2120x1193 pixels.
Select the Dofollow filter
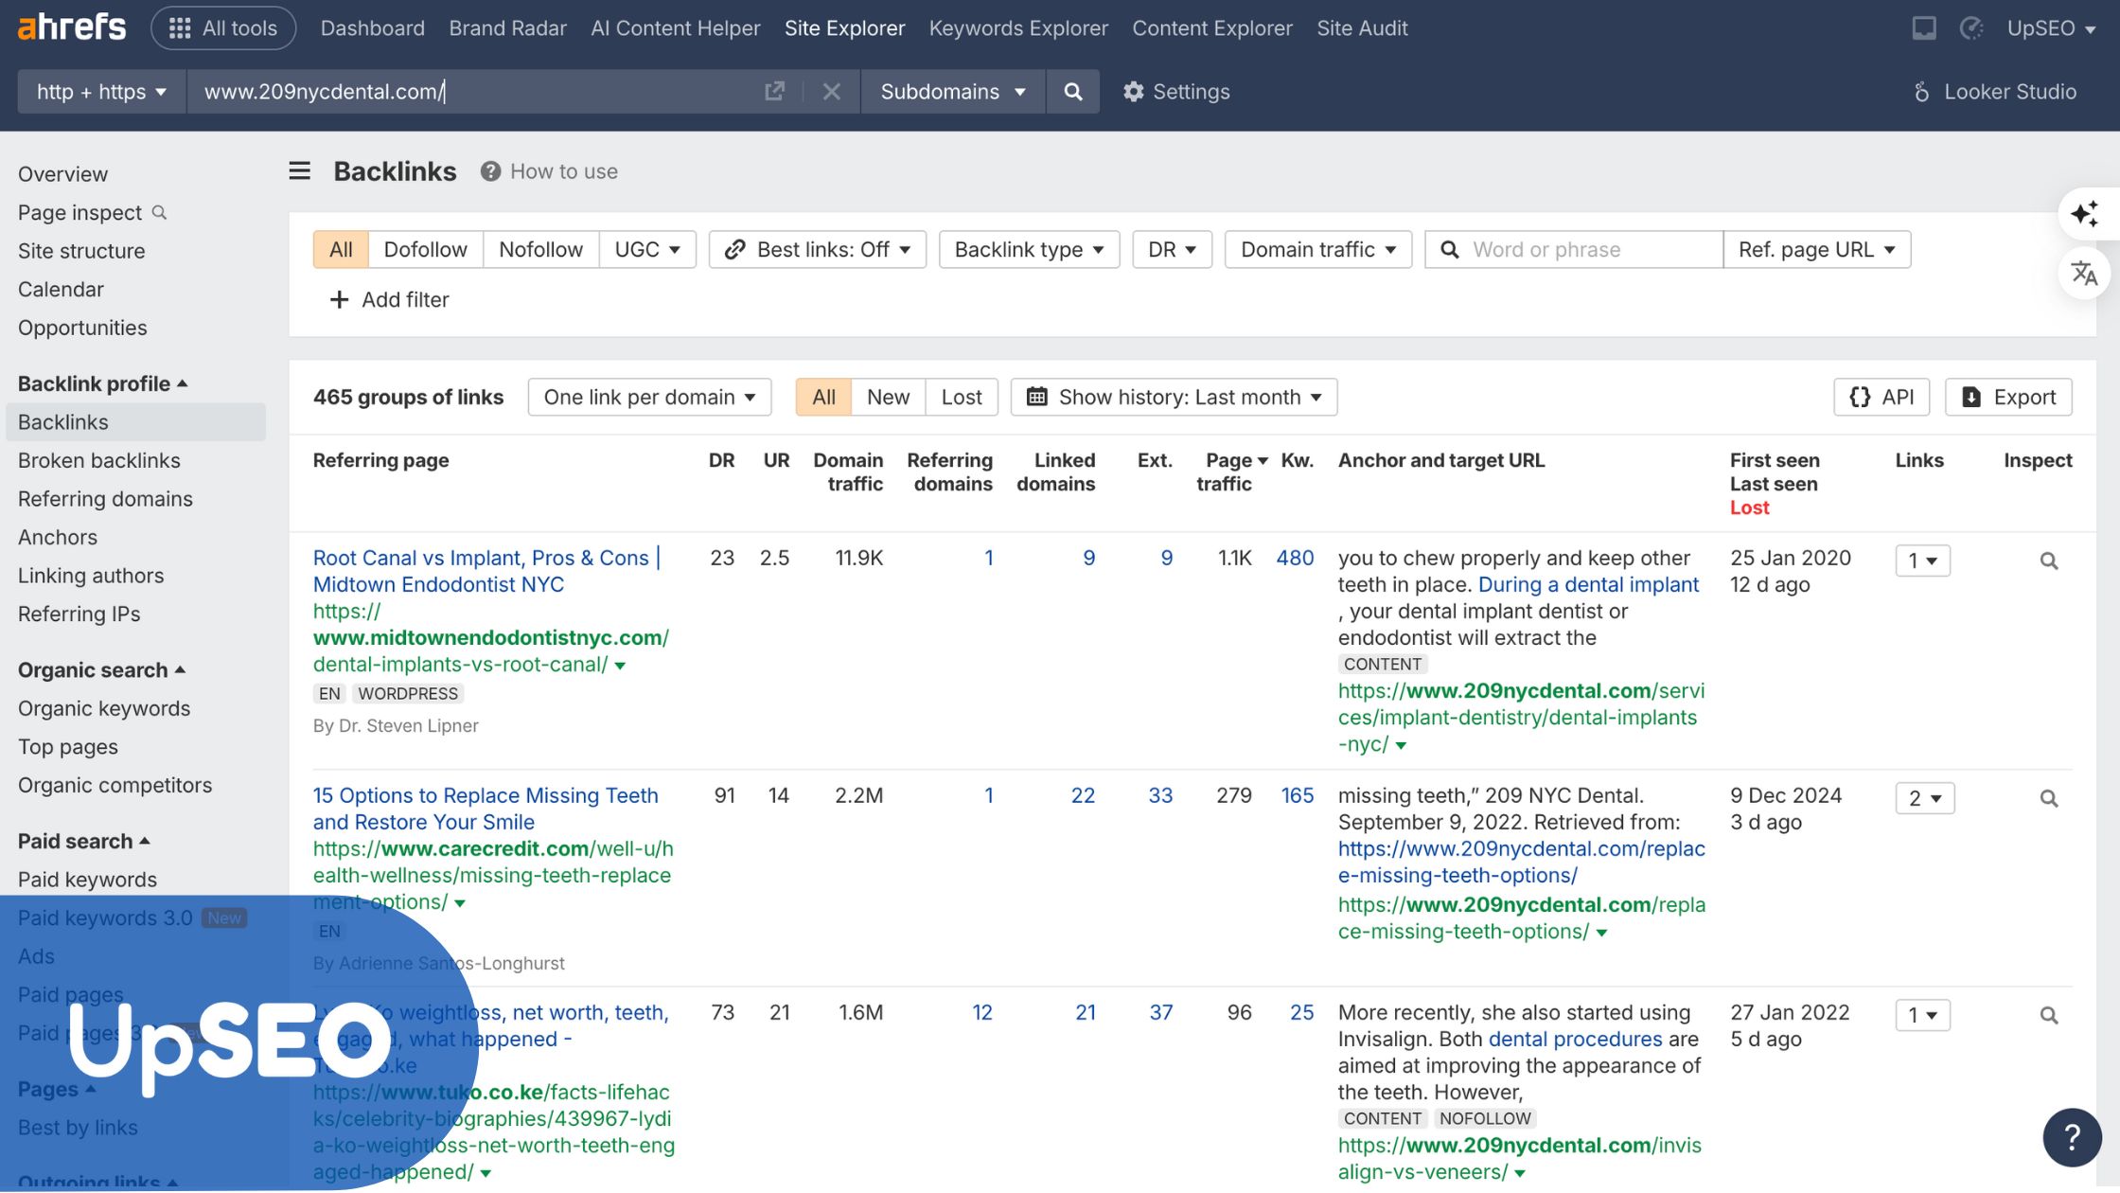(x=426, y=250)
